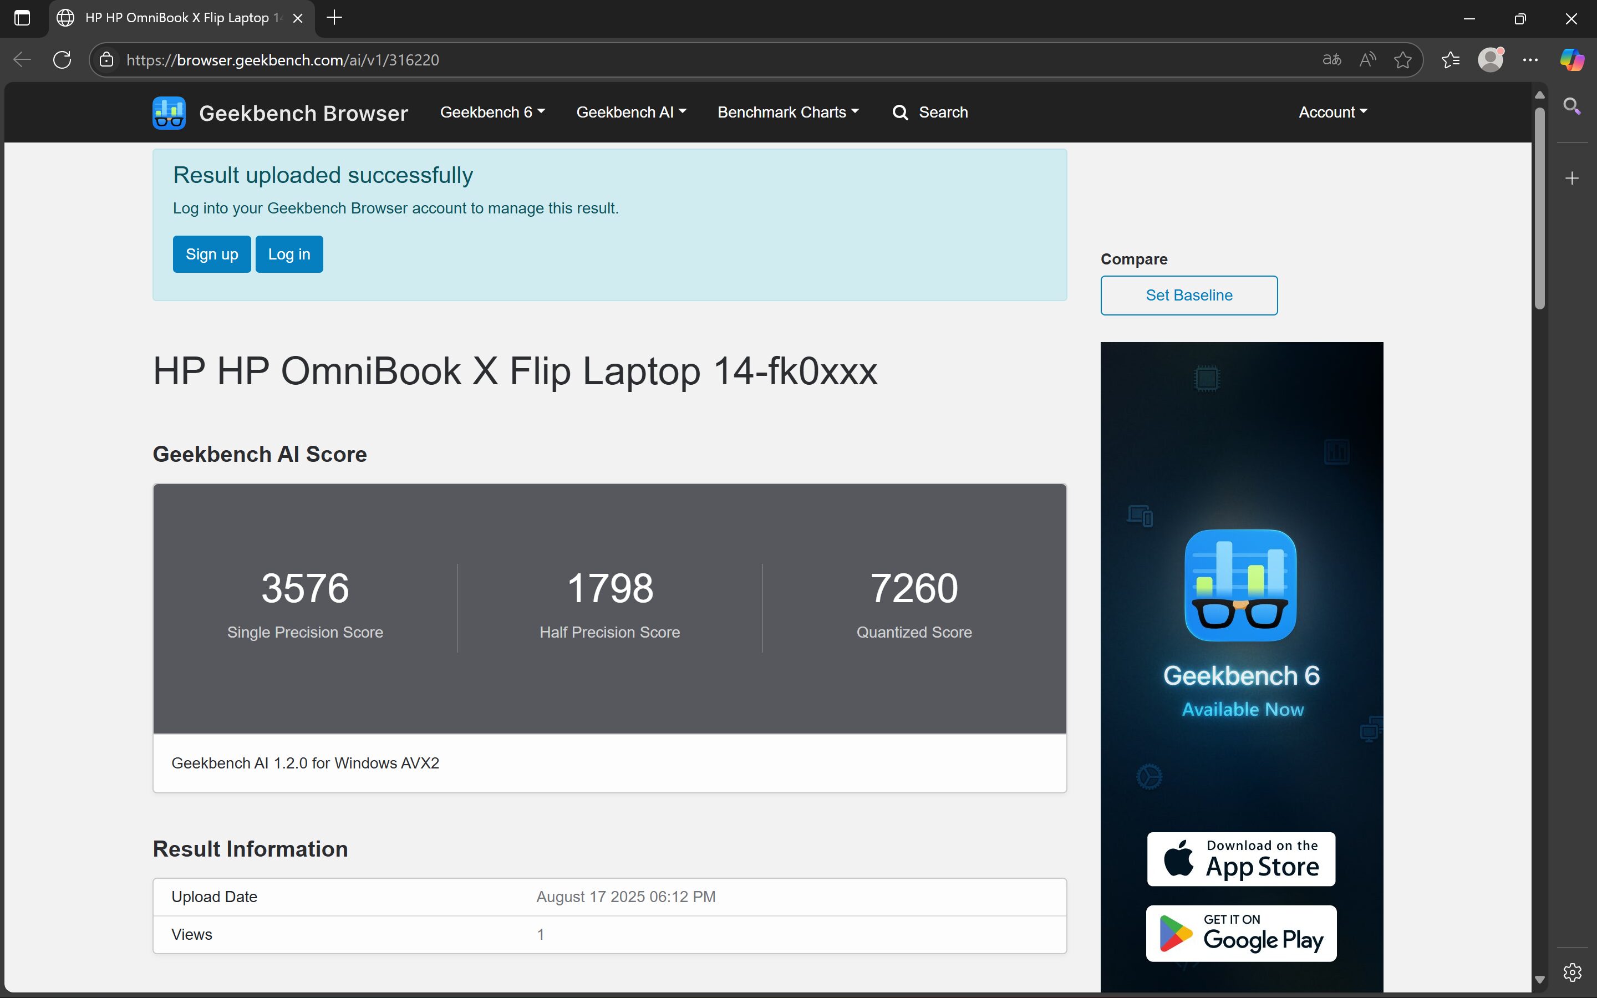
Task: Click the Result Information heading
Action: coord(250,849)
